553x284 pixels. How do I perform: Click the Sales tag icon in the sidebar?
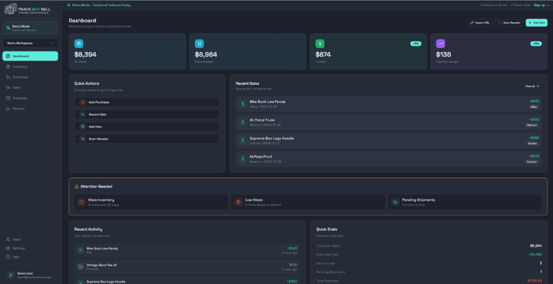tap(8, 87)
